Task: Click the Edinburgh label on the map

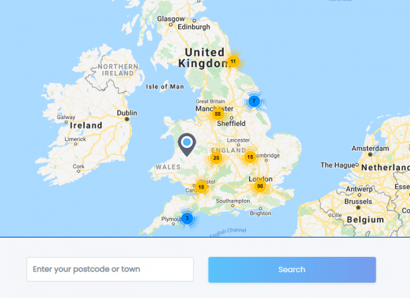Action: (x=193, y=27)
